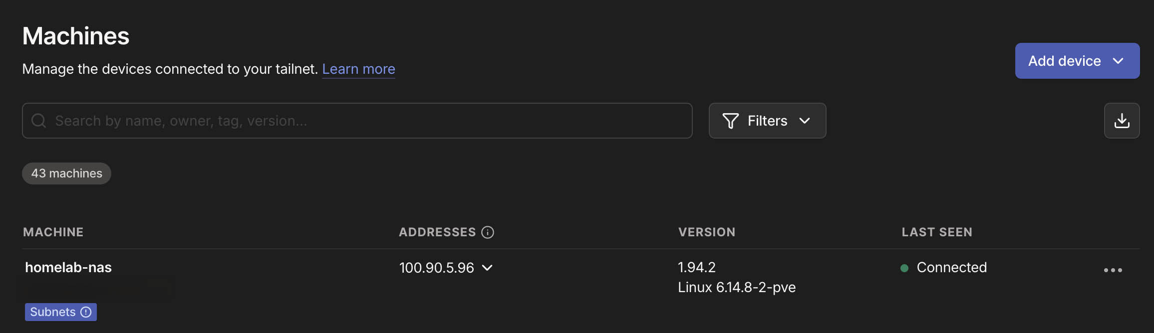1154x333 pixels.
Task: Click the Subnets badge warning icon
Action: pyautogui.click(x=86, y=312)
